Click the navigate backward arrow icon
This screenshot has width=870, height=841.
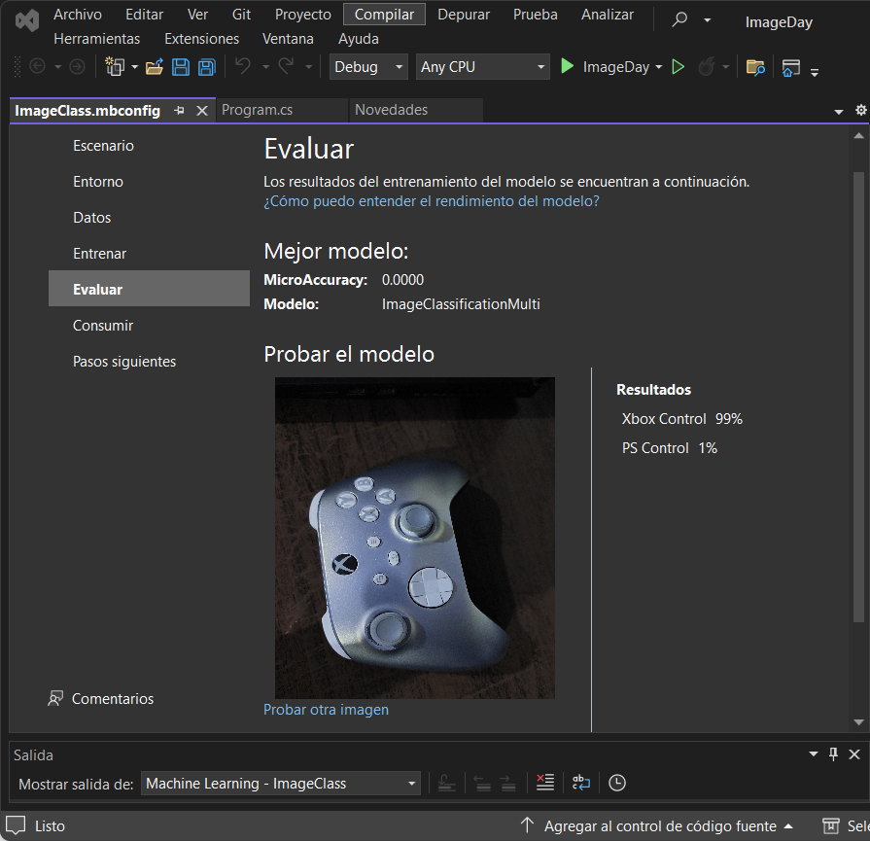click(x=37, y=67)
